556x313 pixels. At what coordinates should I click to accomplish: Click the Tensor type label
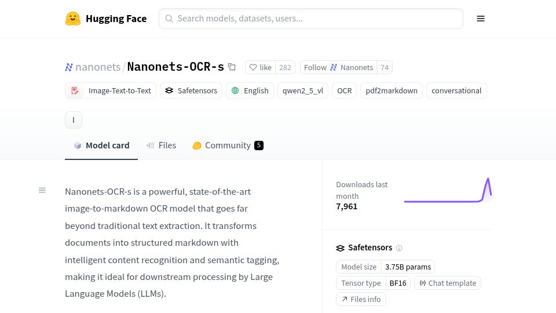pos(361,283)
